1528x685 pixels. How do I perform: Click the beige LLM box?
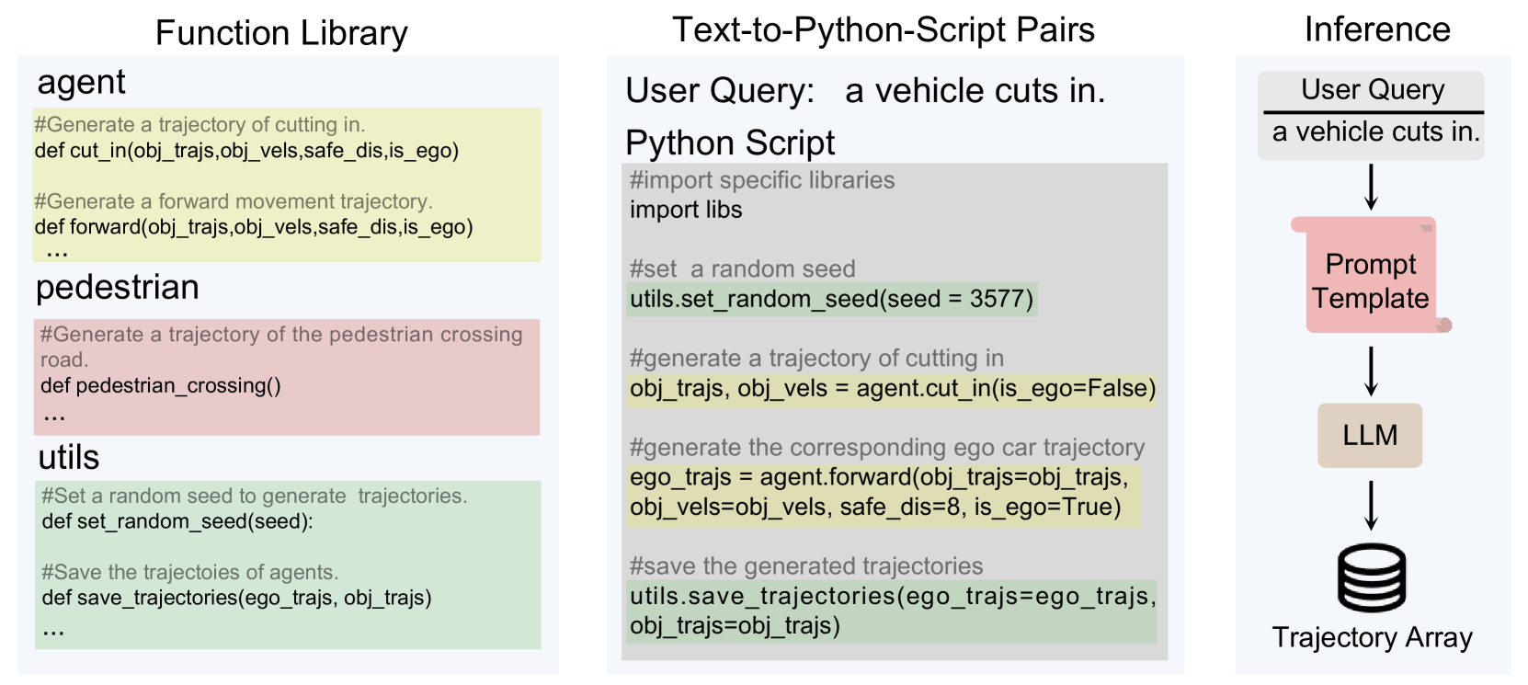(x=1369, y=435)
